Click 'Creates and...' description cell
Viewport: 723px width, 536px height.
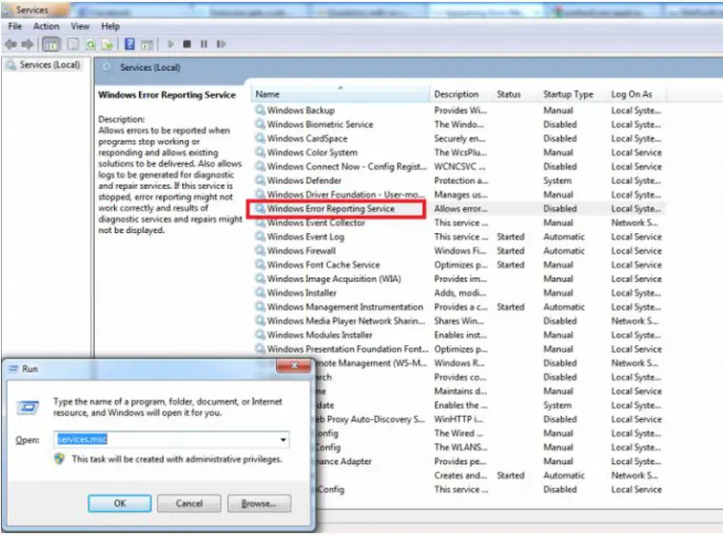460,475
